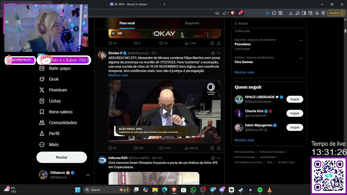Click Grok icon on Informe RJO post
This screenshot has height=195, width=347.
click(x=213, y=158)
